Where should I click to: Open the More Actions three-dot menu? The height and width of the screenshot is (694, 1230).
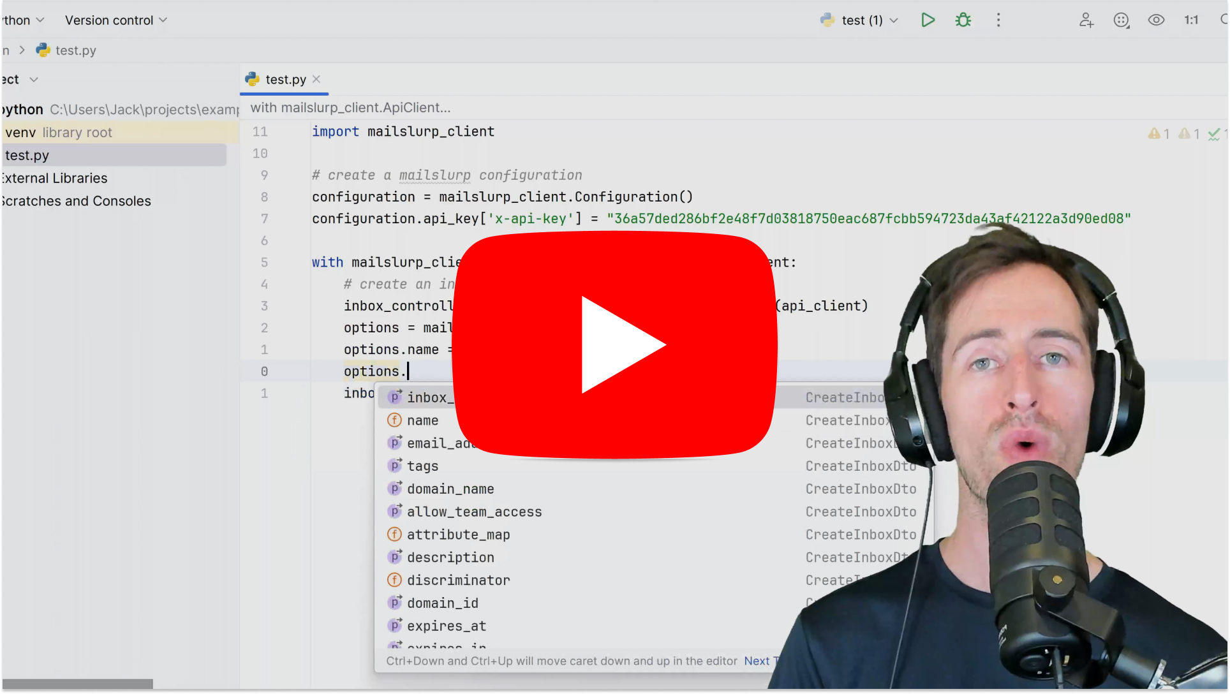[998, 20]
